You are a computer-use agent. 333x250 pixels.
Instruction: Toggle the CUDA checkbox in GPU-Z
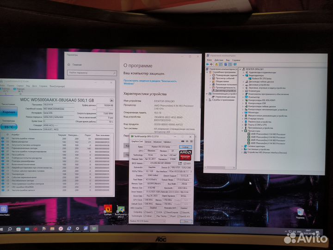pyautogui.click(x=155, y=212)
